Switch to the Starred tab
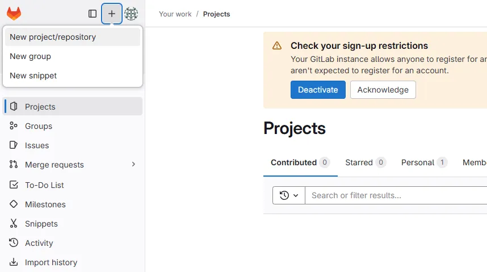Screen dimensions: 487x272 (x=359, y=162)
